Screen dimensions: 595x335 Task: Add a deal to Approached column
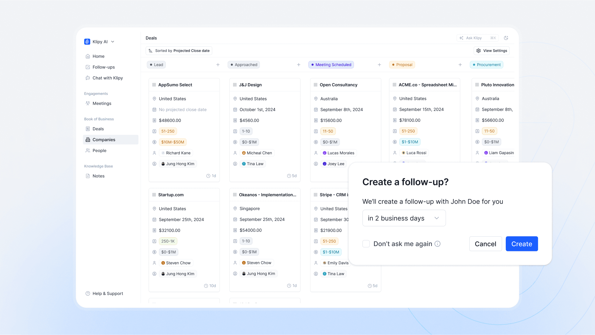(x=299, y=65)
